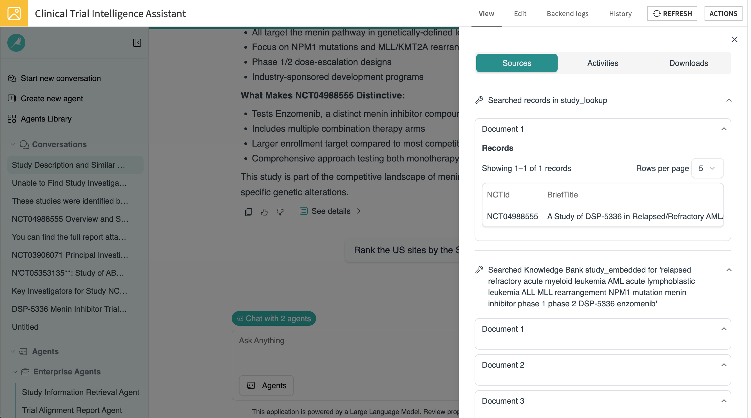The image size is (751, 418).
Task: Collapse the left sidebar panel
Action: [137, 43]
